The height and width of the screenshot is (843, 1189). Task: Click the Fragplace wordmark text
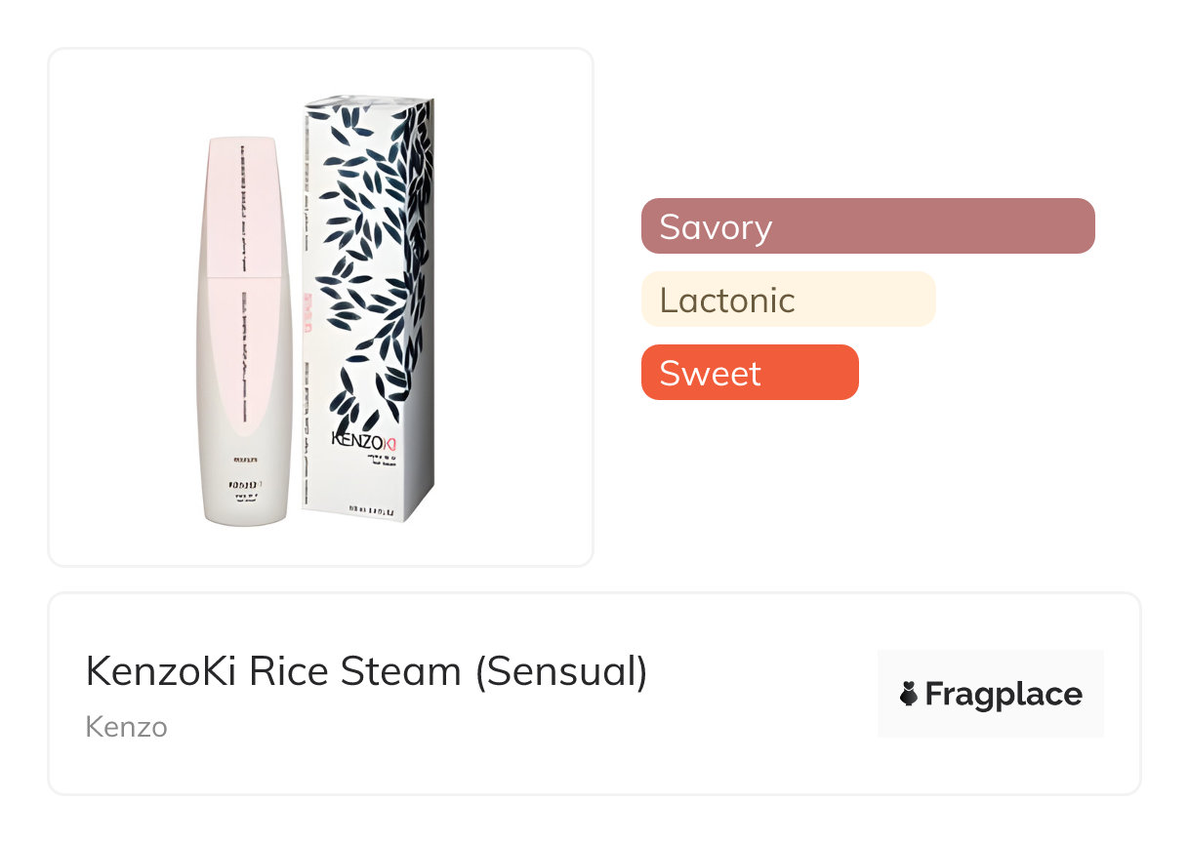click(x=1003, y=695)
